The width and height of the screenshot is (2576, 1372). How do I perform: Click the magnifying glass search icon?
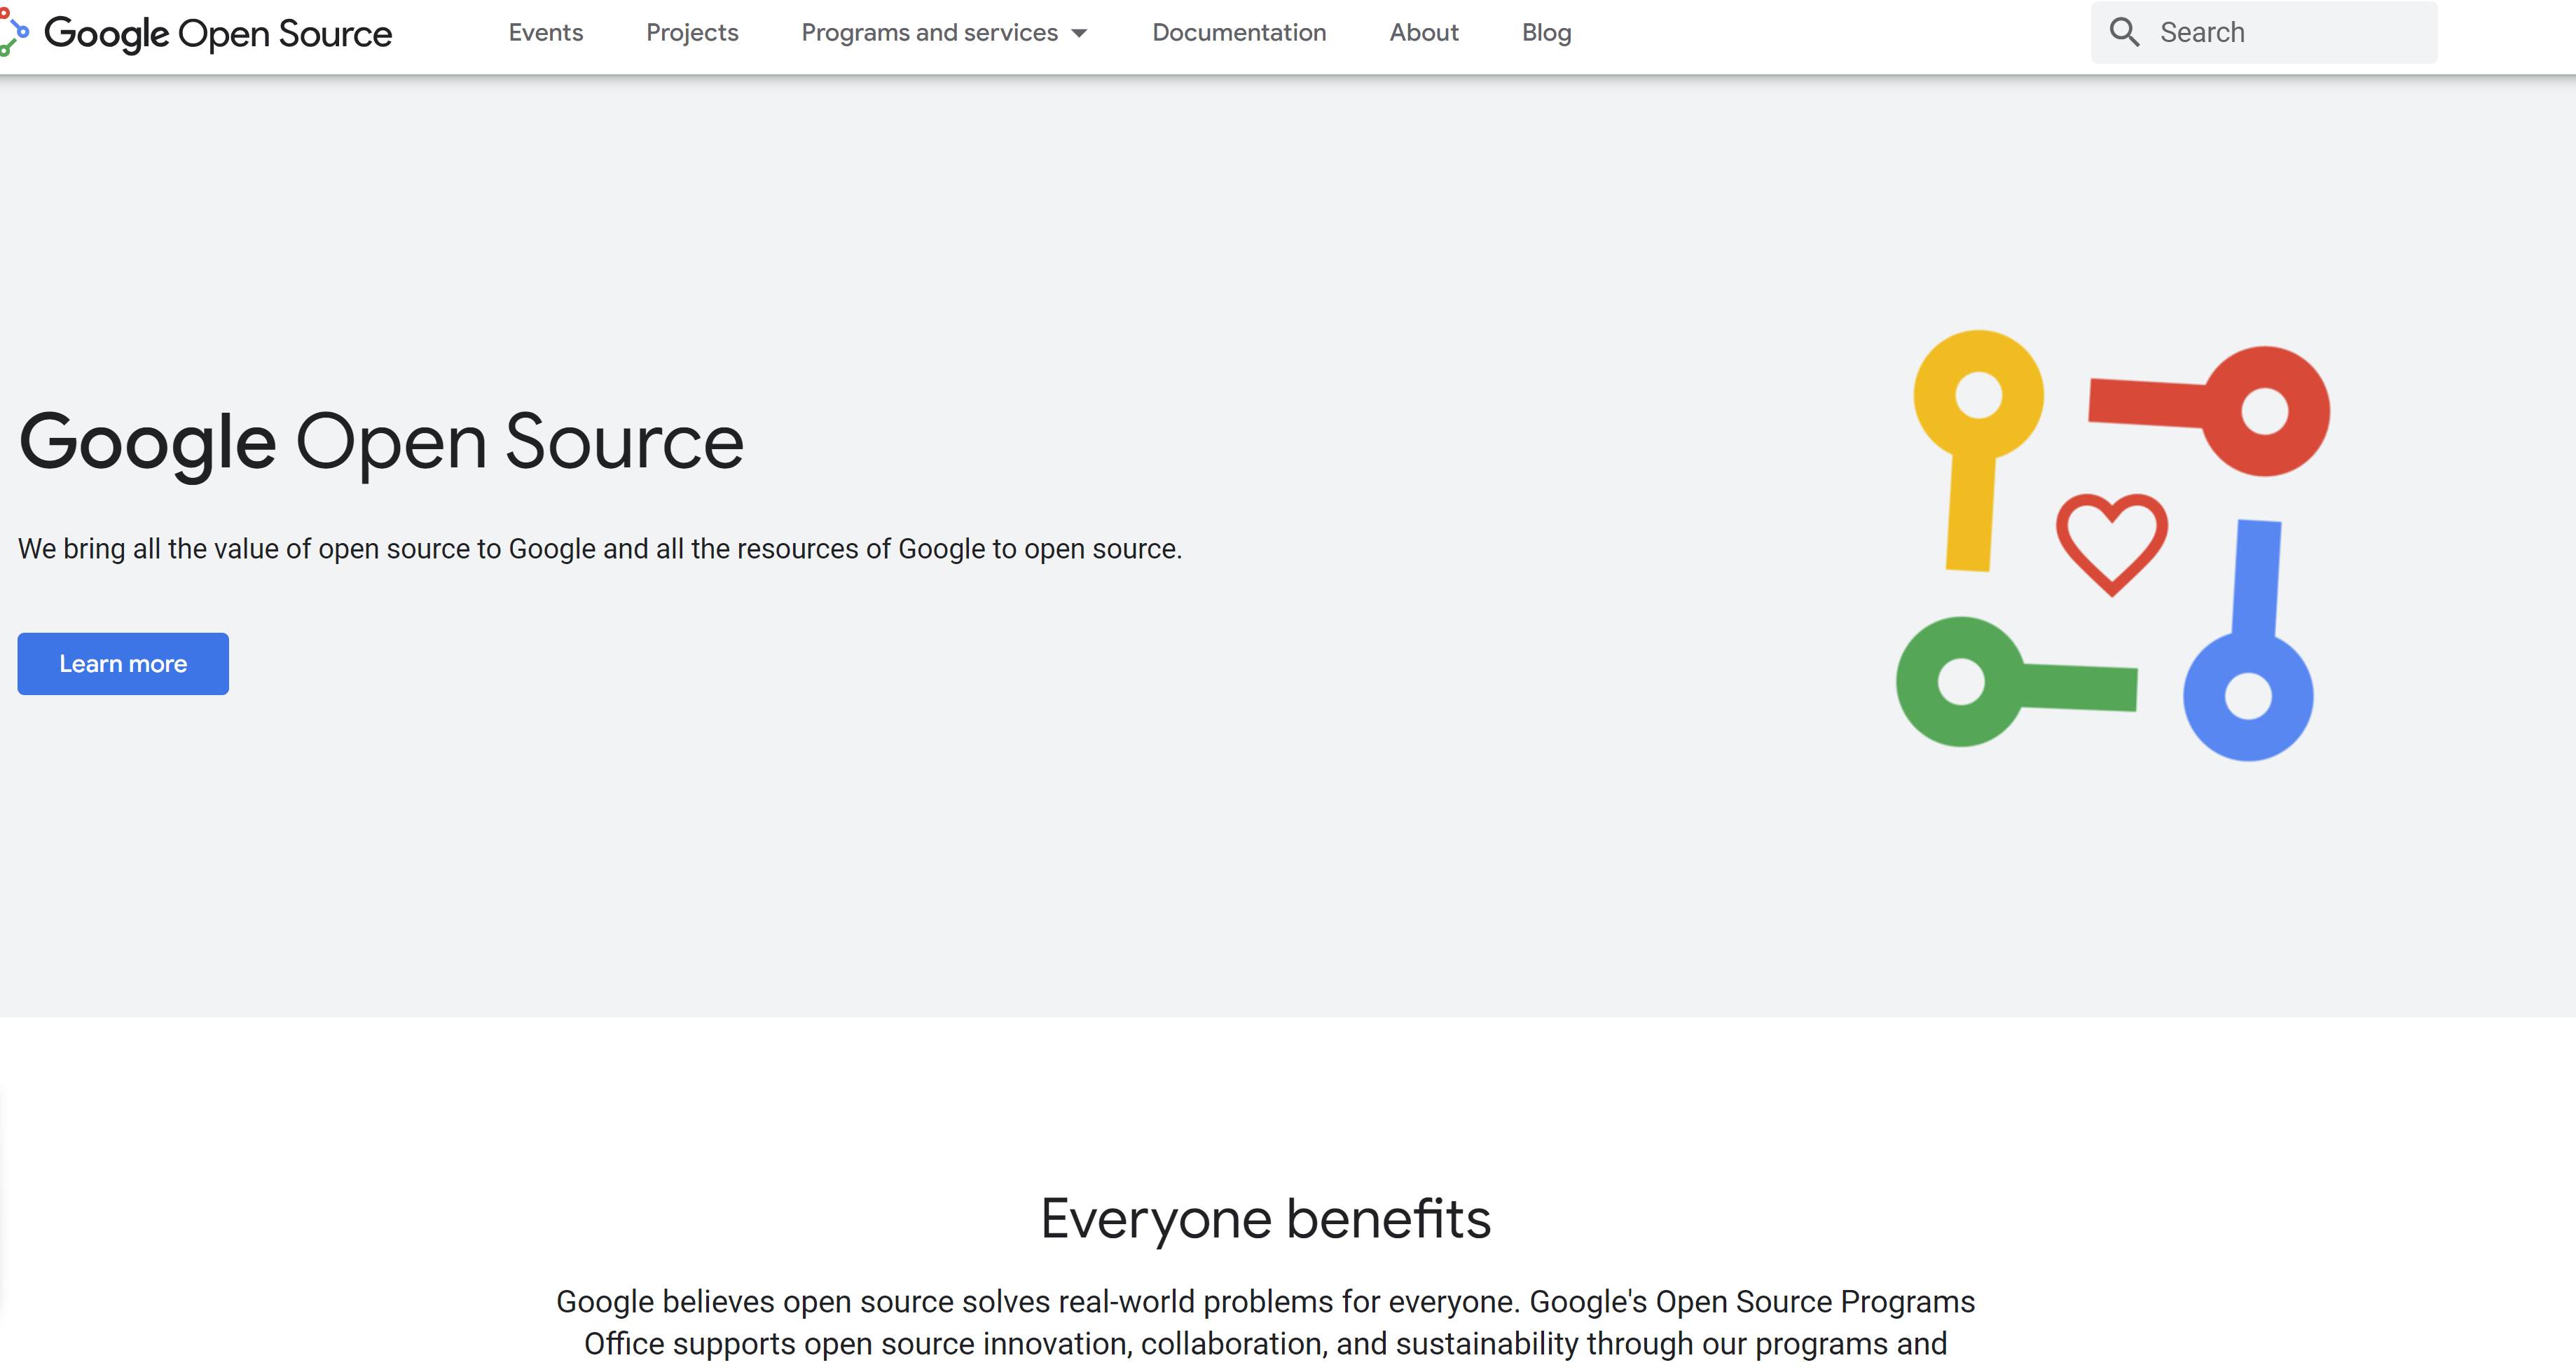[x=2124, y=32]
